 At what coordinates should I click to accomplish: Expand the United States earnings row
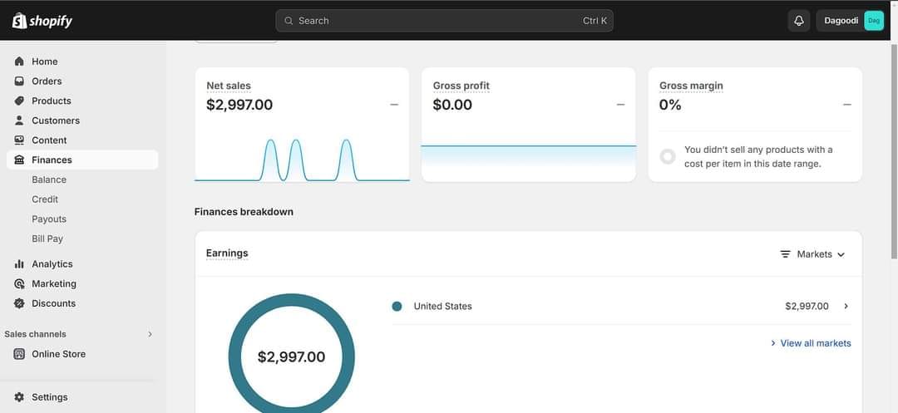pos(846,307)
